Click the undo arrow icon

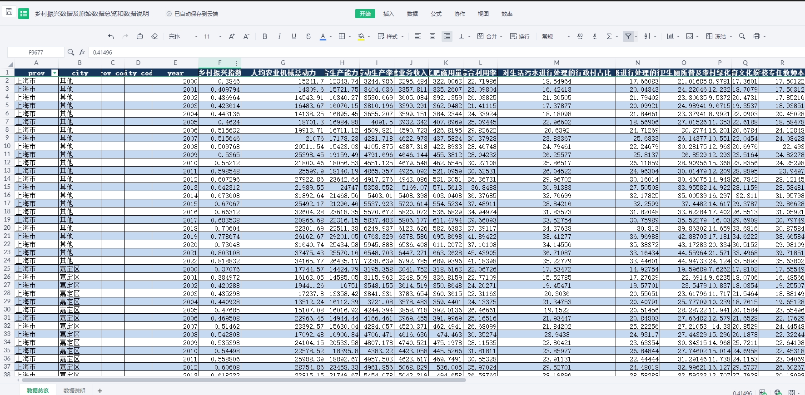click(111, 36)
